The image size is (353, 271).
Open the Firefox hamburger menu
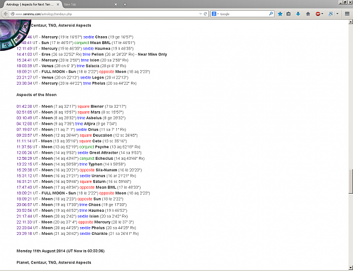tap(347, 14)
